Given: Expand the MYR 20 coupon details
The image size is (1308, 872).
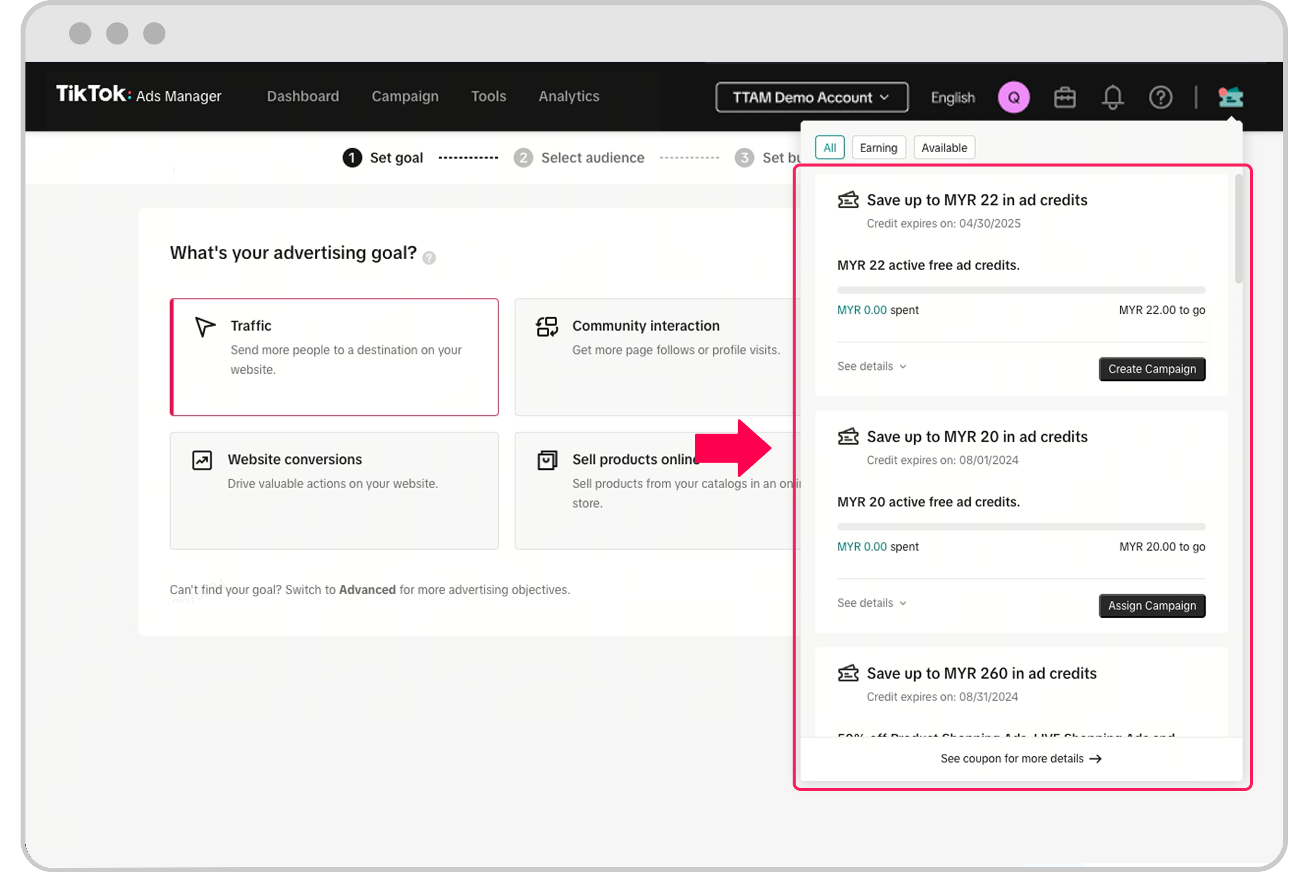Looking at the screenshot, I should 870,603.
